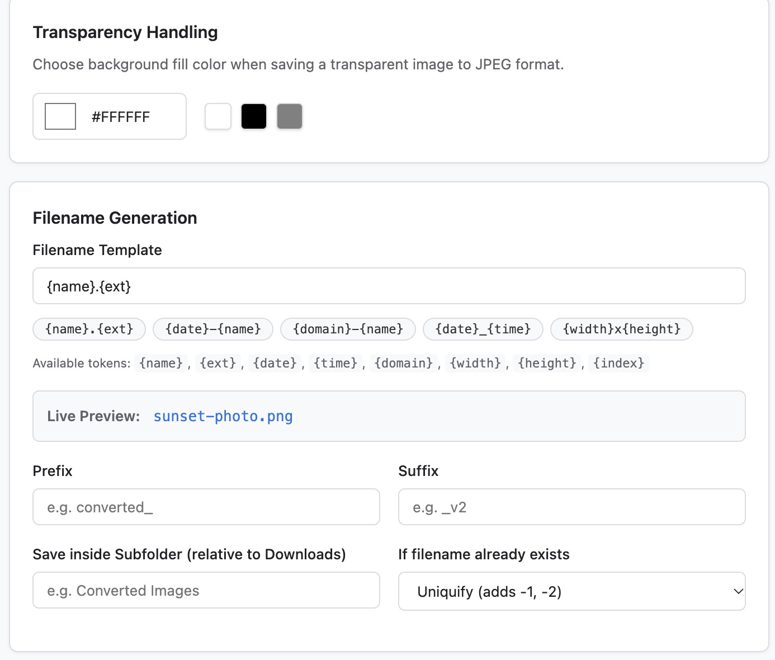Click the {ext} available token
The image size is (775, 660).
point(218,363)
